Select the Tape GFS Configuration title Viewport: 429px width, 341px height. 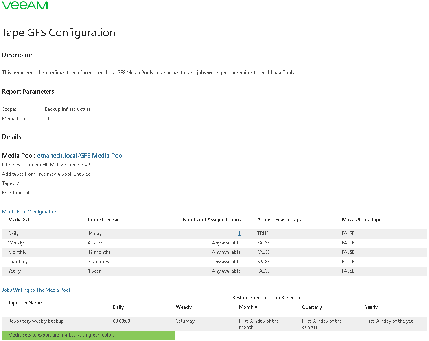(x=59, y=33)
